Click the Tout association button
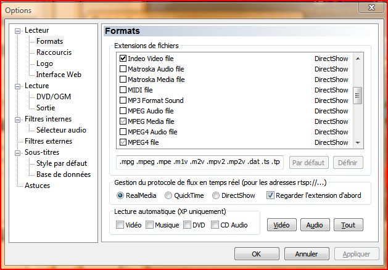388x270 pixels. 348,225
